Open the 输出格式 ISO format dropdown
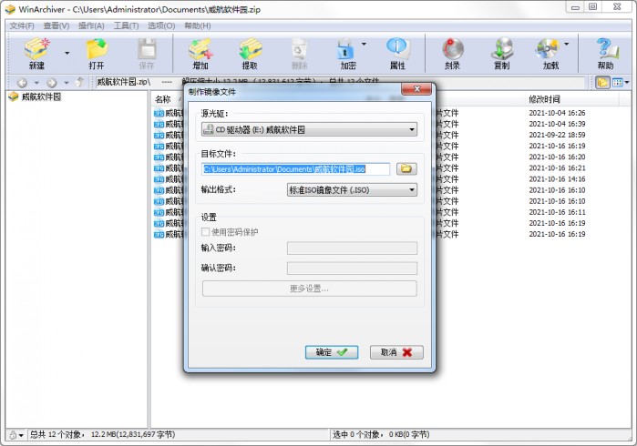 click(x=353, y=190)
